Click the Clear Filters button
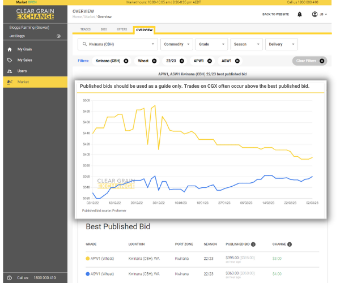 [x=309, y=61]
